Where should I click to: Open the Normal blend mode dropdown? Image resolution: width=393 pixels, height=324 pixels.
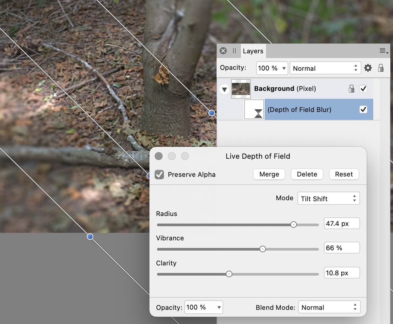coord(325,68)
